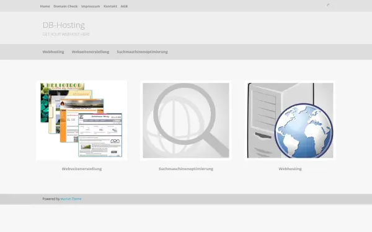The height and width of the screenshot is (232, 372).
Task: Follow the Market Theme footer link
Action: pos(71,199)
